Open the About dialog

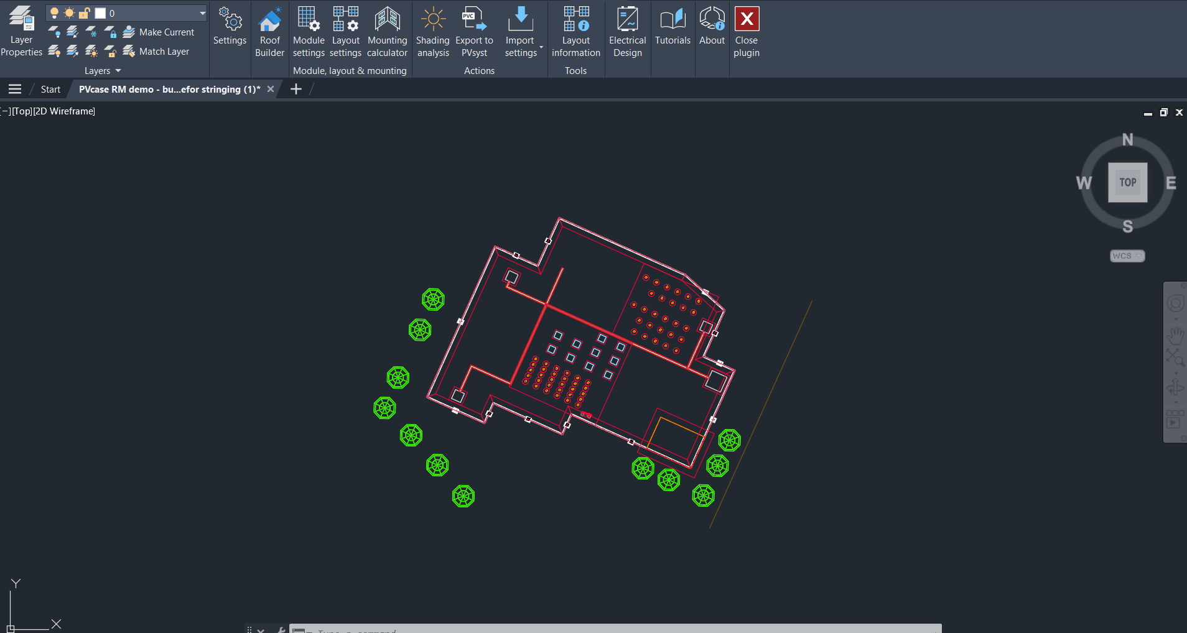pos(712,26)
